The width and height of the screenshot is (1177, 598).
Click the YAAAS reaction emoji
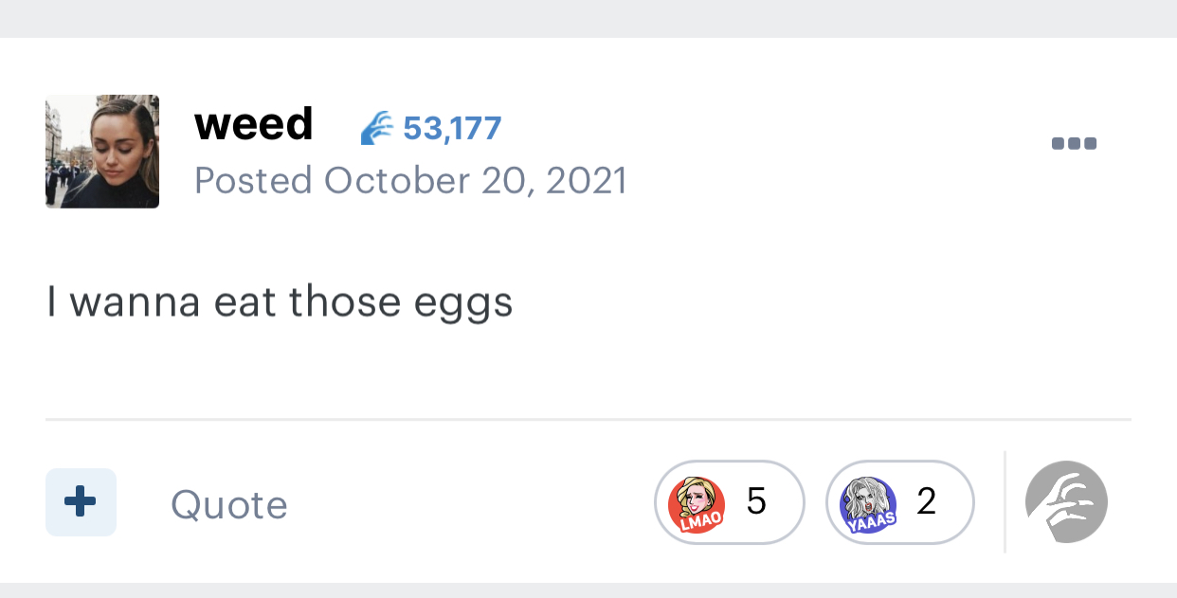pos(868,504)
